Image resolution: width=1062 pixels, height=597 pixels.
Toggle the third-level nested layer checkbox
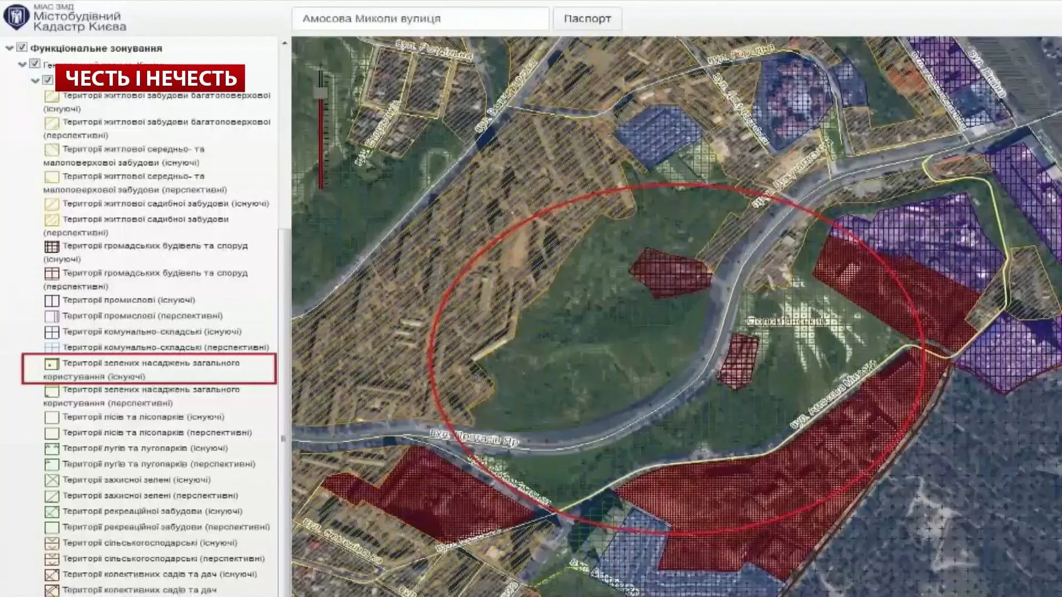[x=48, y=80]
